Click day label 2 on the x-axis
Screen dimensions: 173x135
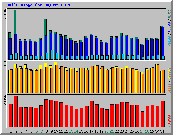point(16,131)
